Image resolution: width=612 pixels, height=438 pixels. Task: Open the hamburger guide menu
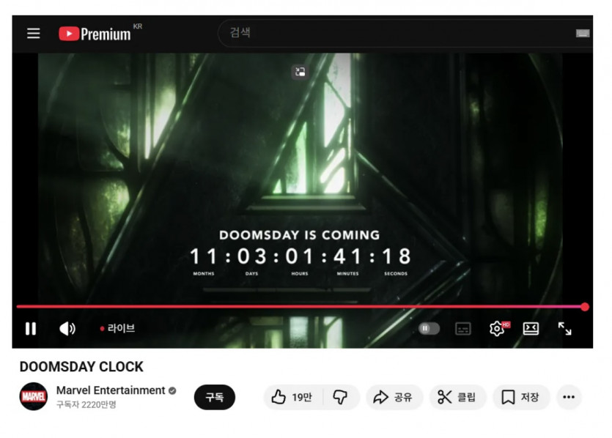tap(34, 33)
